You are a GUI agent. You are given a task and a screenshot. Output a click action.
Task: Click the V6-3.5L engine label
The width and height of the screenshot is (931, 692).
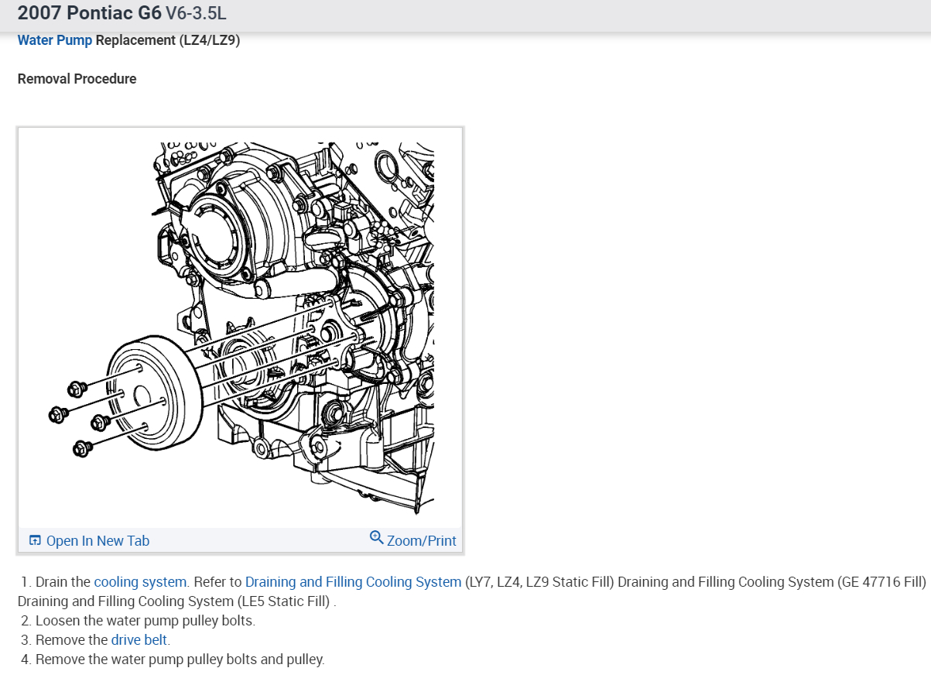[196, 13]
